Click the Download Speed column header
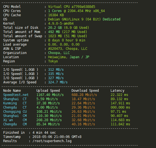 (85, 91)
